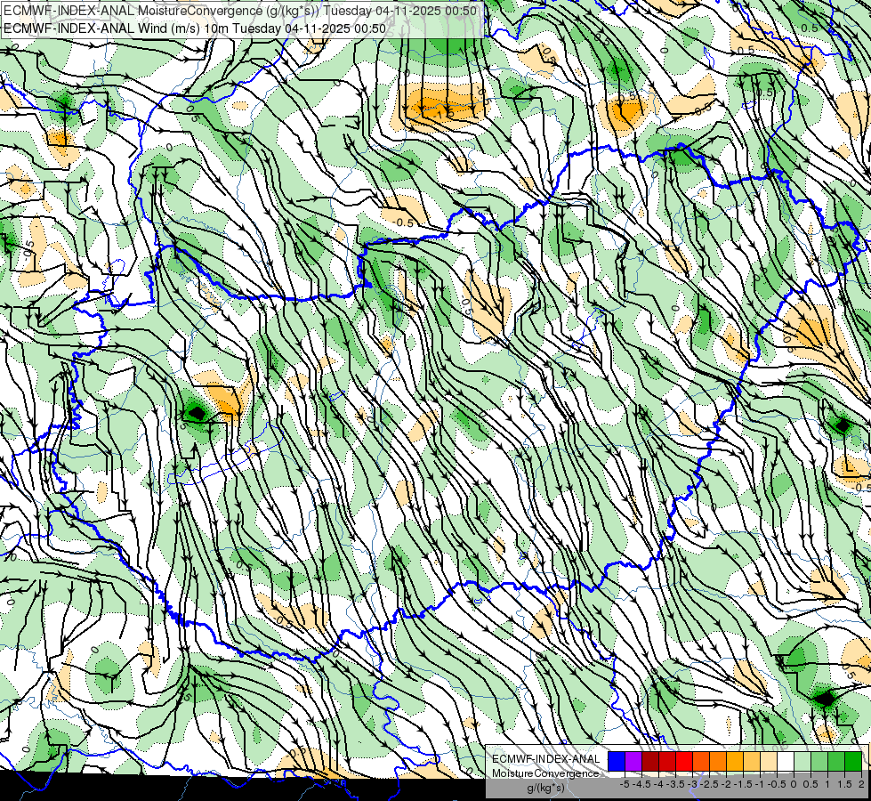Click the legend tick label -5
The height and width of the screenshot is (801, 871).
pyautogui.click(x=625, y=784)
